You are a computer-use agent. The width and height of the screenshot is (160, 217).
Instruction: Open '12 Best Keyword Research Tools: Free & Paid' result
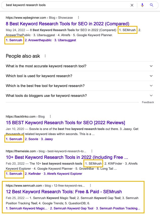64,192
